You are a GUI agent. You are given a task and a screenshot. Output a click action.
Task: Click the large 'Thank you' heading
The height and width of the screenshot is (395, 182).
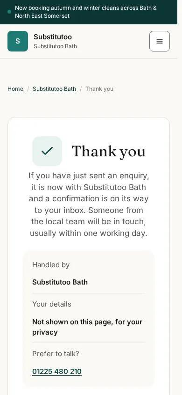pos(109,151)
